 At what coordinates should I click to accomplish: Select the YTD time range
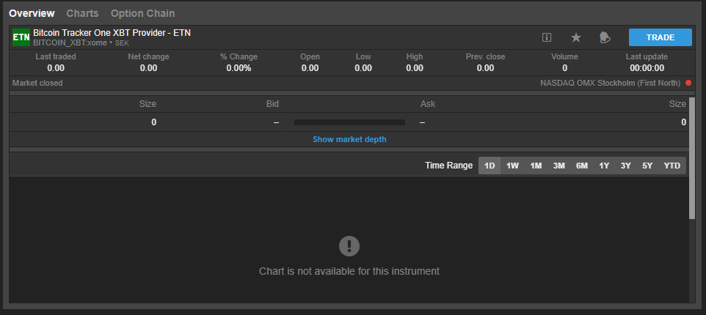(672, 166)
